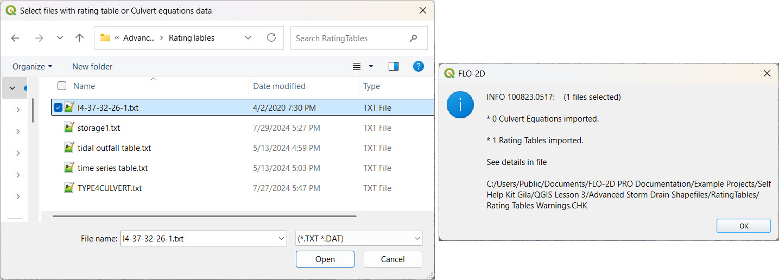Viewport: 779px width, 280px height.
Task: Click the Up one folder arrow
Action: click(80, 38)
